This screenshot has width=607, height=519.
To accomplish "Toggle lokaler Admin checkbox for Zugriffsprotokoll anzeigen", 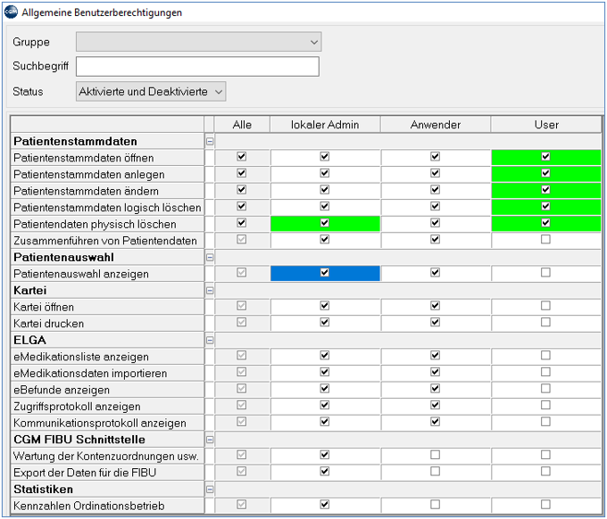I will 325,405.
